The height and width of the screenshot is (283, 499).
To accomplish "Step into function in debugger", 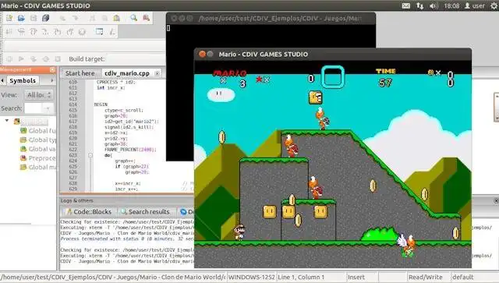I will coord(57,31).
